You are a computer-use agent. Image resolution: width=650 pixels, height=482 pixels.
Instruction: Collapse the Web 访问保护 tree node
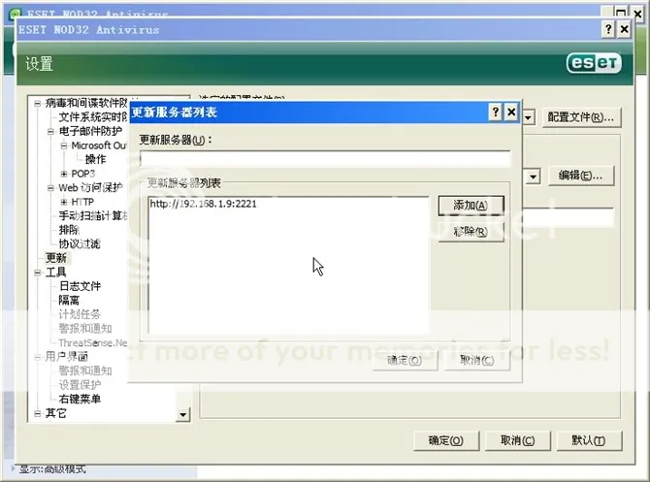(x=50, y=188)
